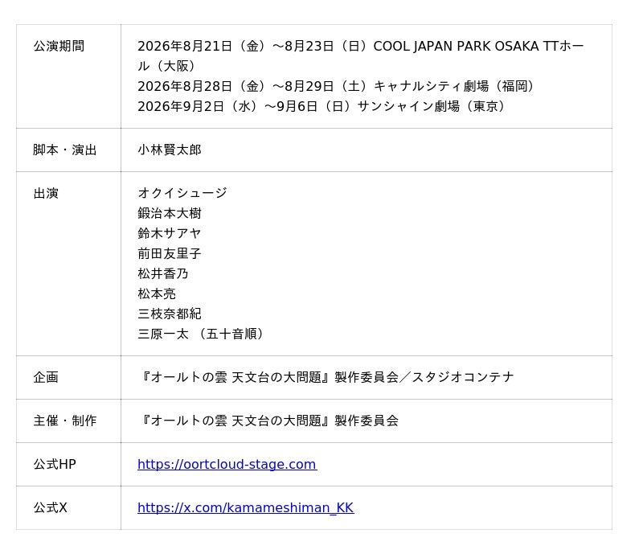Click the name 小林賢太郎

pyautogui.click(x=170, y=150)
